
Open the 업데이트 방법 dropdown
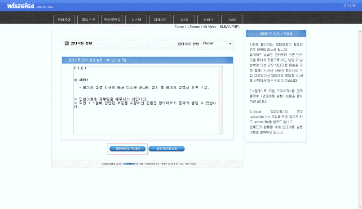pos(217,44)
